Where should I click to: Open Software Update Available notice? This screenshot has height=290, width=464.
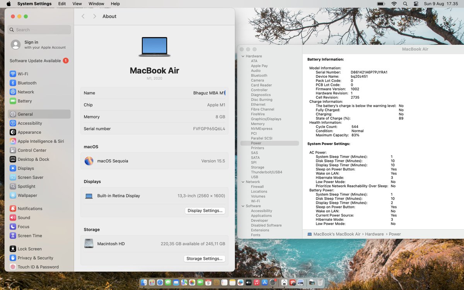(x=39, y=61)
